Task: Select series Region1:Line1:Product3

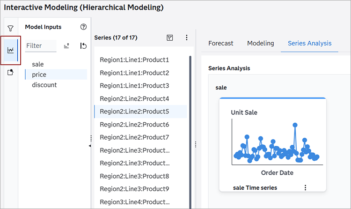Action: point(140,86)
